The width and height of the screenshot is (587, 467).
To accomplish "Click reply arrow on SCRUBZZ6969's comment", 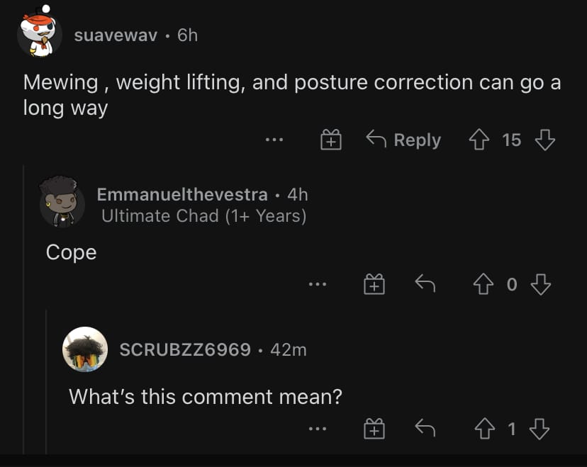I will [x=424, y=429].
